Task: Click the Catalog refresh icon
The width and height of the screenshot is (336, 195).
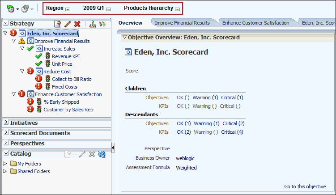Action: [102, 154]
